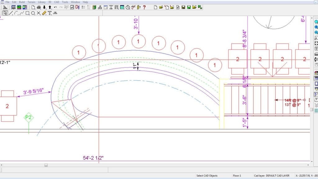Open the 3D menu

pyautogui.click(x=50, y=2)
